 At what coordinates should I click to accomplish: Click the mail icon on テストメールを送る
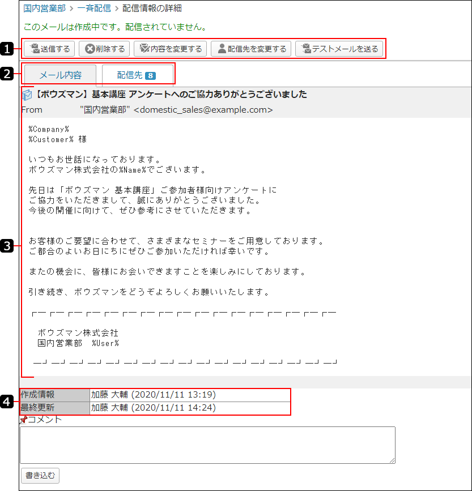pos(306,49)
